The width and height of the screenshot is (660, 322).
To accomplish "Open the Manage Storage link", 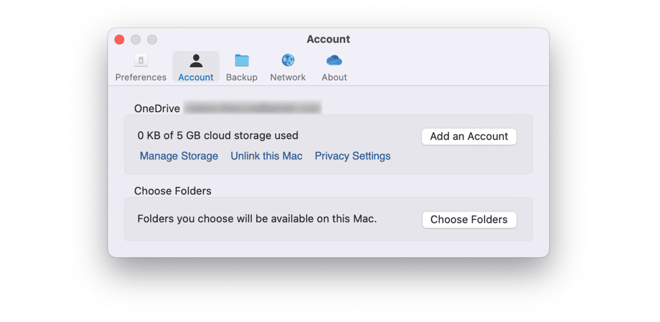I will 179,156.
